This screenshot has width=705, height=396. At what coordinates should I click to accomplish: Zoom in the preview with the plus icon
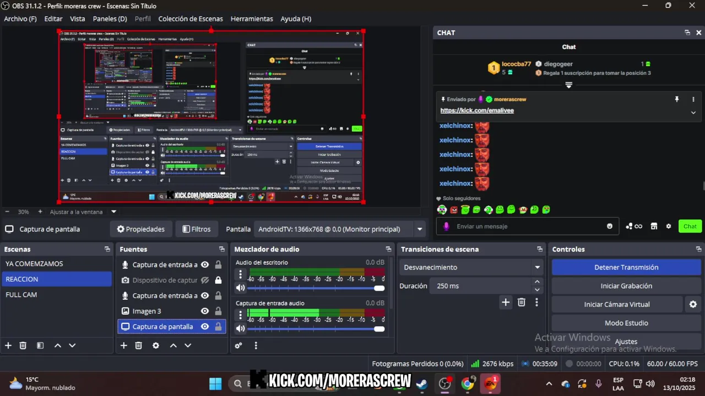[40, 212]
